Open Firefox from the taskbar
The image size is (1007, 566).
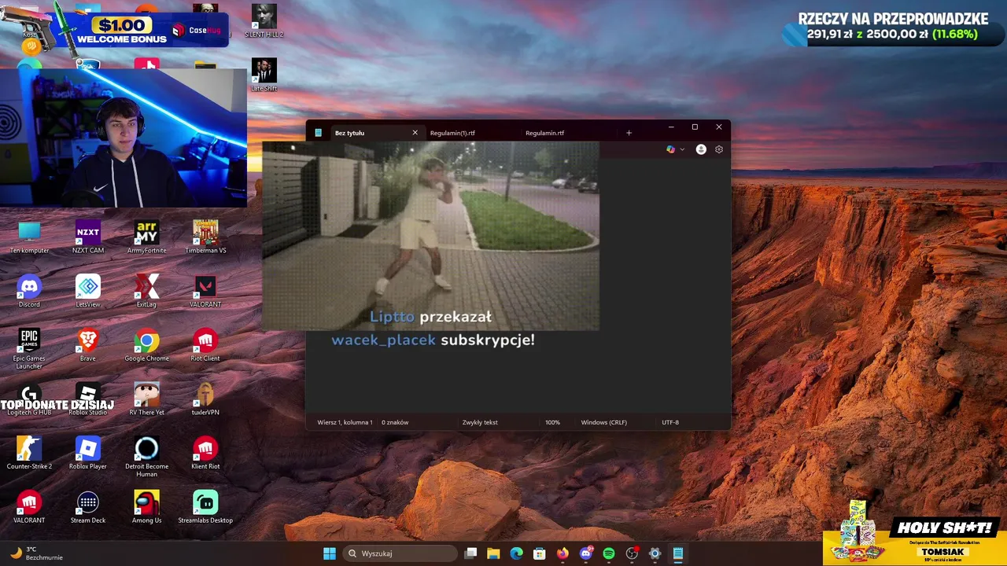coord(562,553)
